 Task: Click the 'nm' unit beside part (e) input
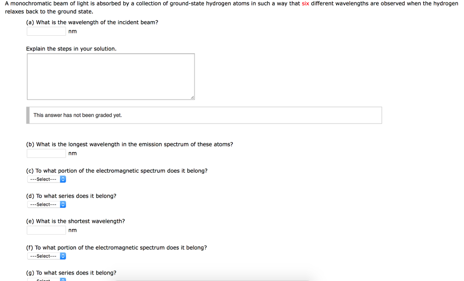pyautogui.click(x=72, y=230)
